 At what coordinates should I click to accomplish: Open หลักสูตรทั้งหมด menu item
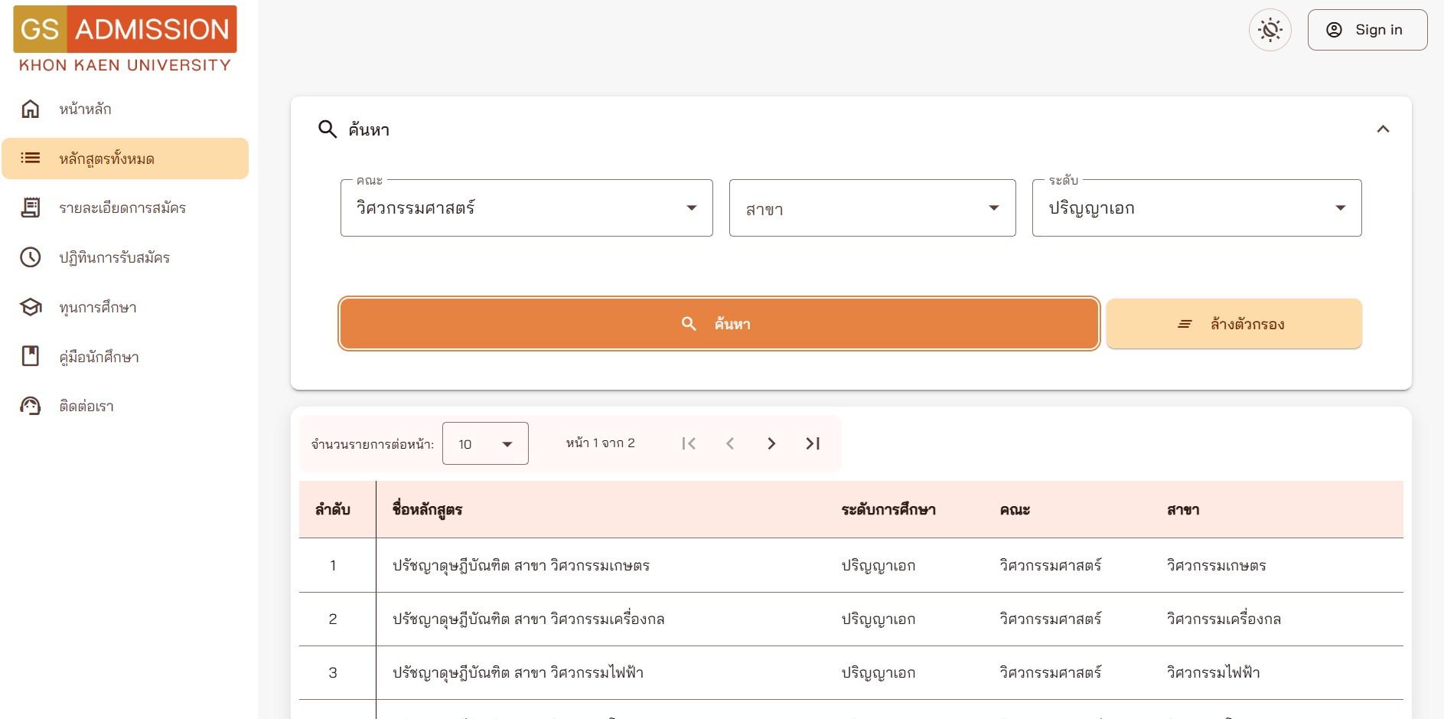click(x=125, y=159)
